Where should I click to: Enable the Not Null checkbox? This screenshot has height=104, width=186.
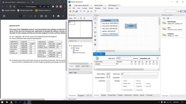[x=135, y=83]
